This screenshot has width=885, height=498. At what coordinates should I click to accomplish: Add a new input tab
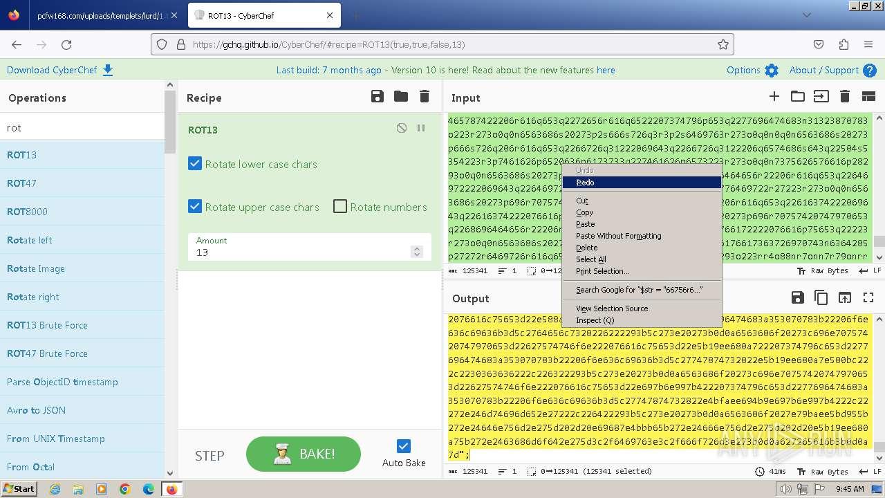coord(774,97)
